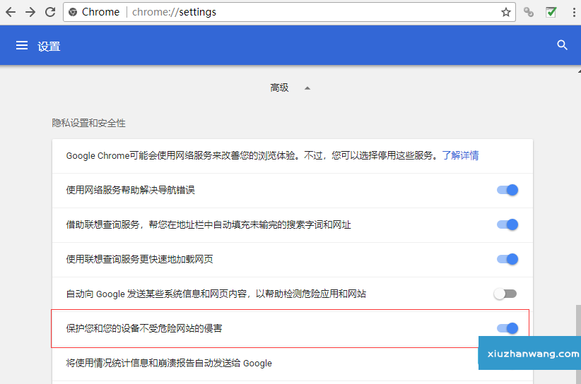Collapse the 高级 section arrow
This screenshot has height=384, width=581.
(307, 88)
